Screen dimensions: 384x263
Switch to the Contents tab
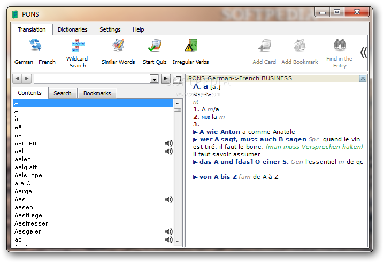29,93
